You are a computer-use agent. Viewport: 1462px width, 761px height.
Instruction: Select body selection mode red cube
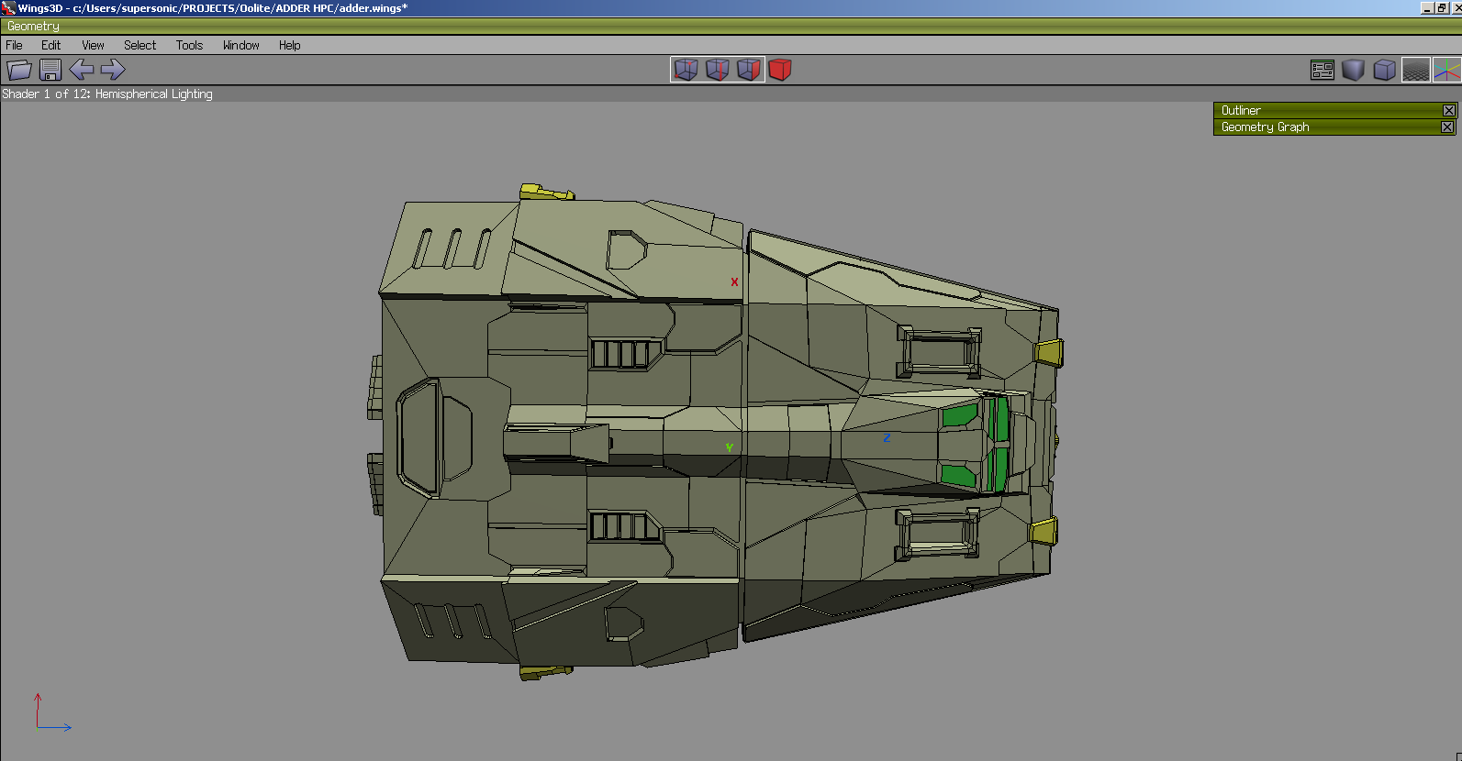pyautogui.click(x=780, y=70)
